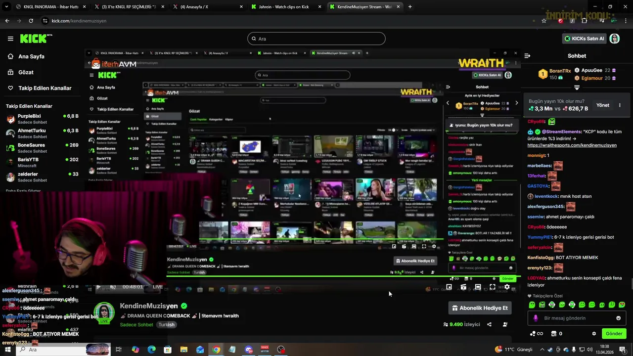Unmute the stream volume icon
This screenshot has height=356, width=633.
pyautogui.click(x=113, y=287)
